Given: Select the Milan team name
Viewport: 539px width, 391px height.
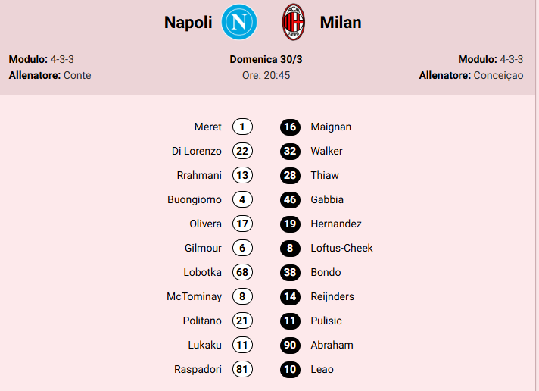Looking at the screenshot, I should 341,23.
